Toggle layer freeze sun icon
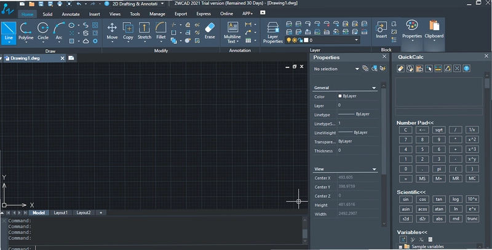The height and width of the screenshot is (250, 492). pyautogui.click(x=295, y=40)
